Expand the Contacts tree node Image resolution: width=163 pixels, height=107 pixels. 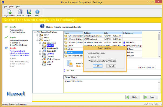coord(40,54)
